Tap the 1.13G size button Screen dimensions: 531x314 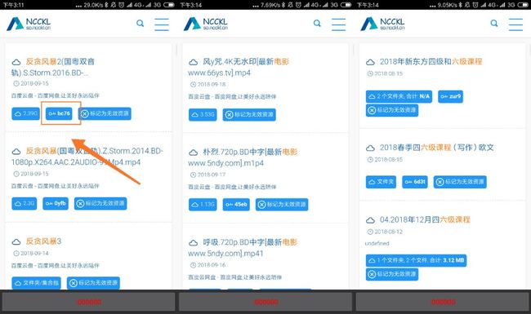pyautogui.click(x=203, y=205)
